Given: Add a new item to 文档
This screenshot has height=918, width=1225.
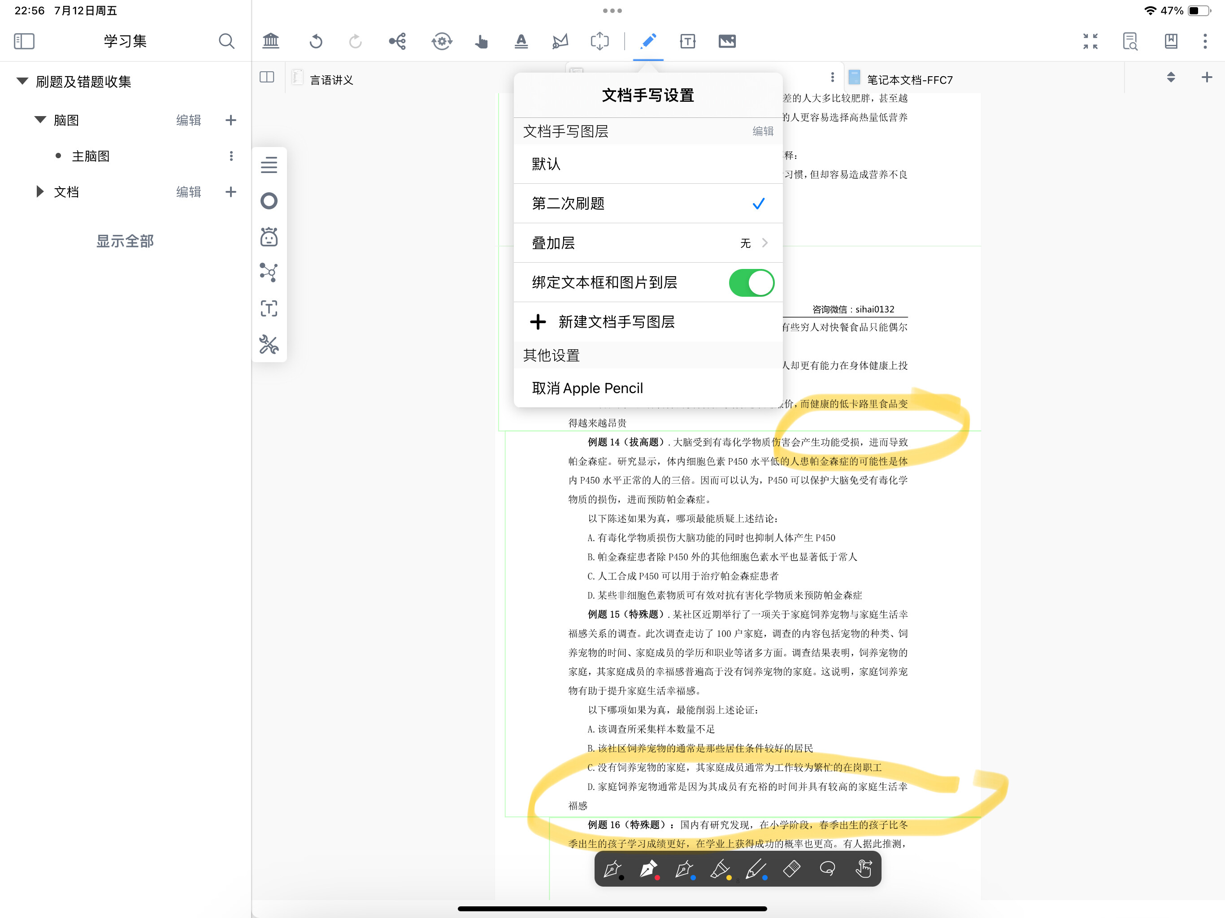Looking at the screenshot, I should click(231, 192).
